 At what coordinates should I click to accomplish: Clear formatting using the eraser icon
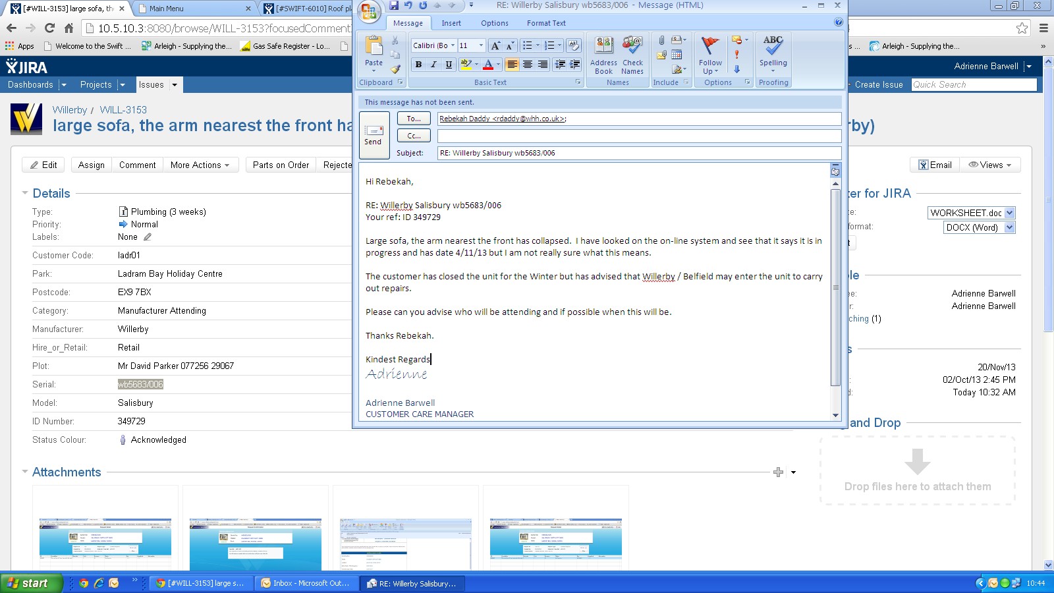[x=574, y=45]
